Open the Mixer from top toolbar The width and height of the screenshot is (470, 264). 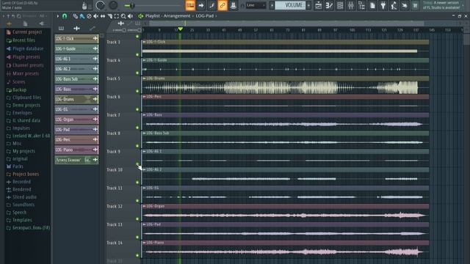(351, 5)
